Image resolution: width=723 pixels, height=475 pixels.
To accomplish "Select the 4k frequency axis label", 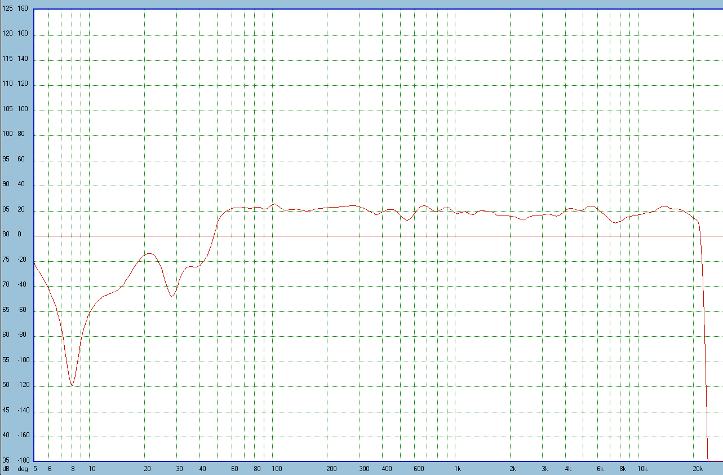I will [x=568, y=469].
